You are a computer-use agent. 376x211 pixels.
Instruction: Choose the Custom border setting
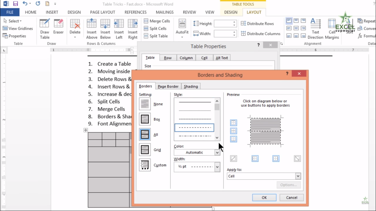[x=145, y=165]
